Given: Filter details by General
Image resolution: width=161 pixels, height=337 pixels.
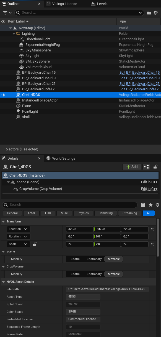Looking at the screenshot, I should point(12,213).
